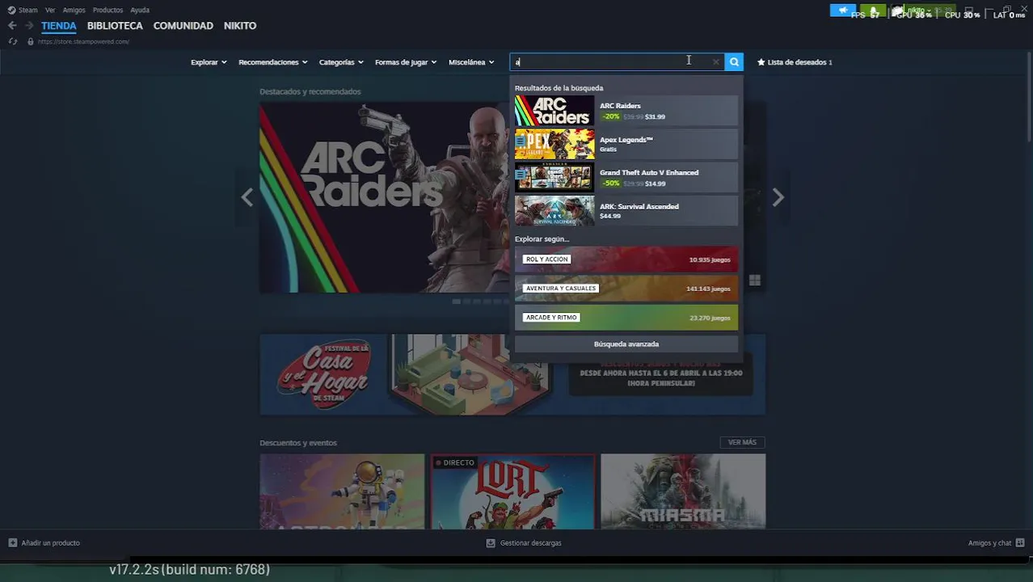Viewport: 1033px width, 582px height.
Task: Open the Ver menu
Action: 50,11
